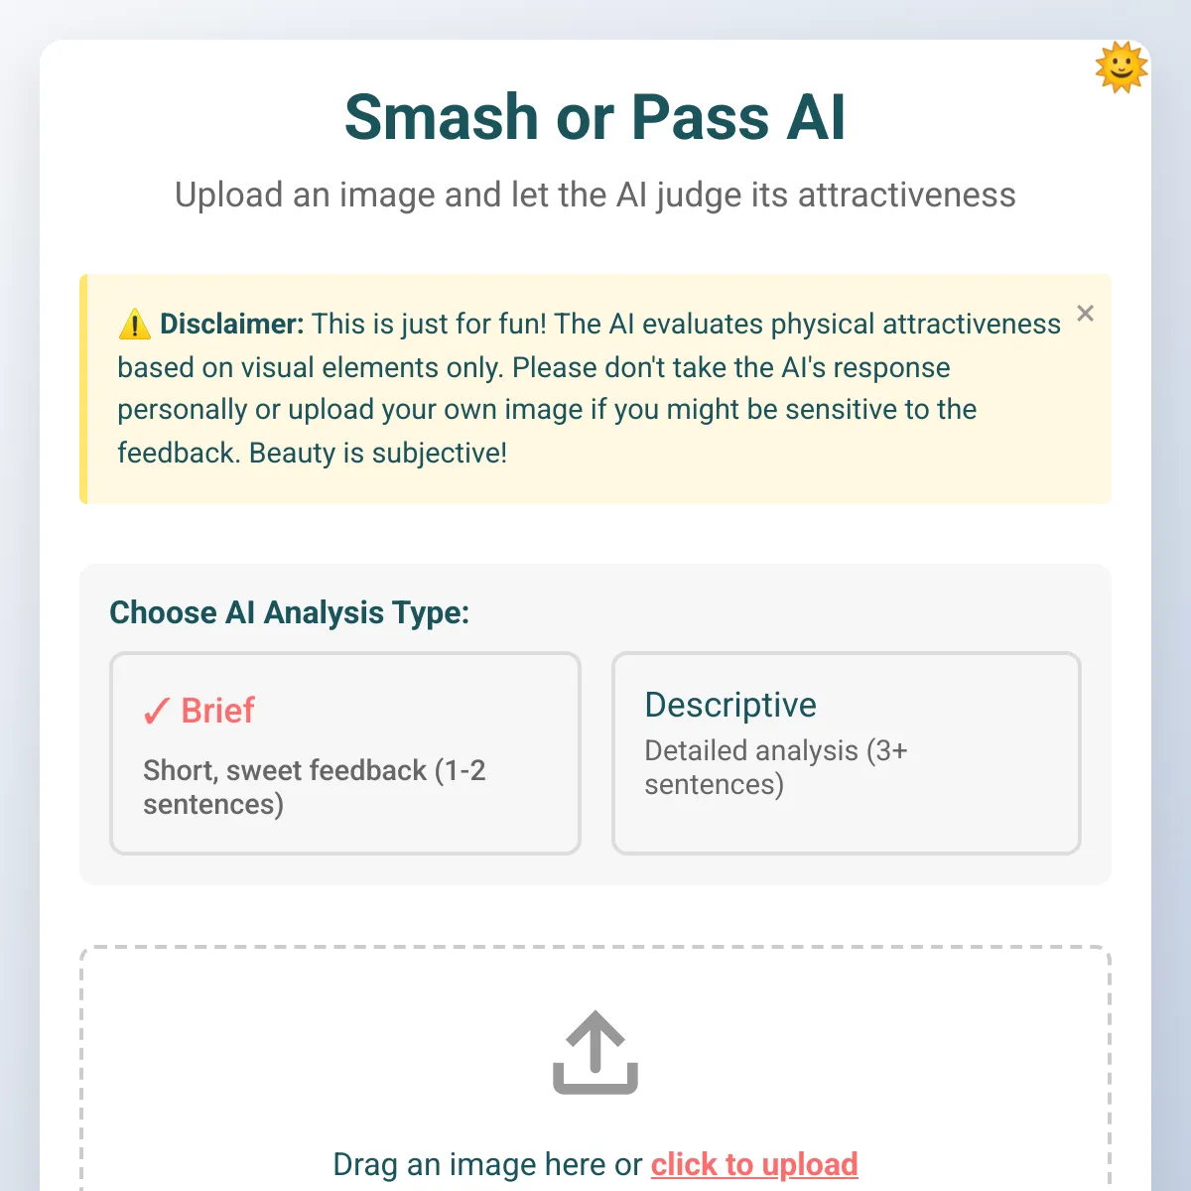Click the "Short, sweet feedback" description text
Image resolution: width=1191 pixels, height=1191 pixels.
[x=315, y=787]
